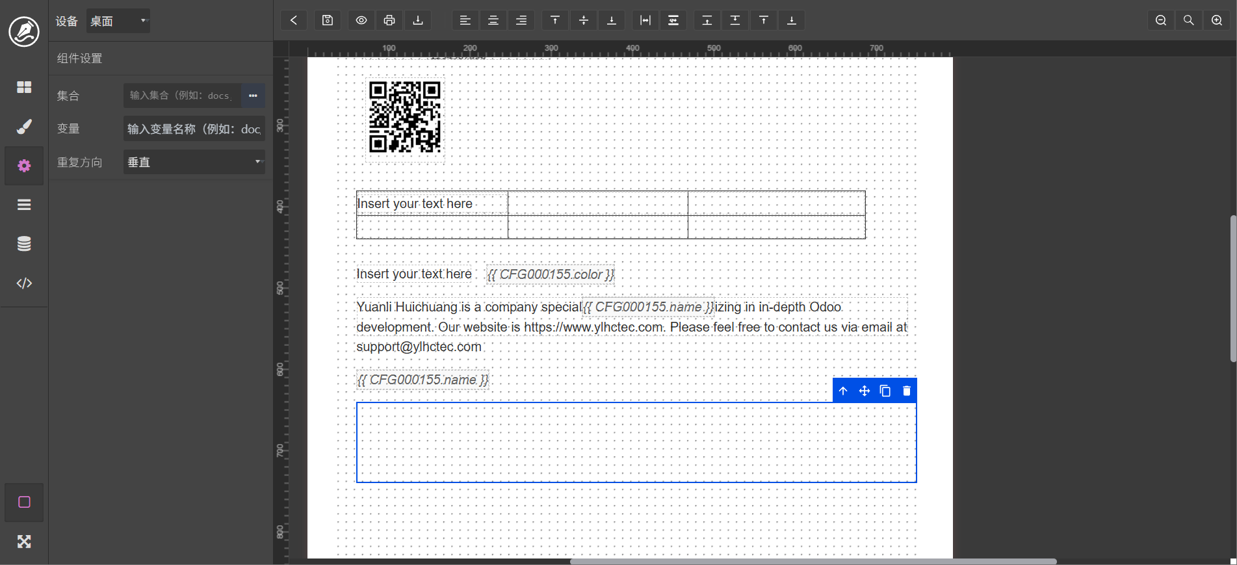Click the save template icon

click(328, 20)
